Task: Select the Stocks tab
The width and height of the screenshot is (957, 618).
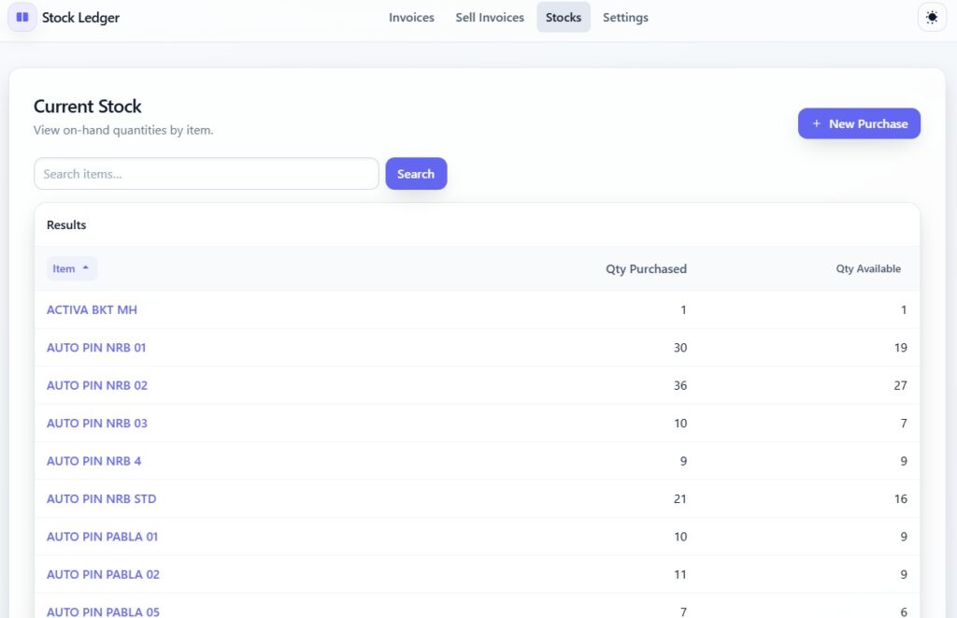Action: click(x=564, y=18)
